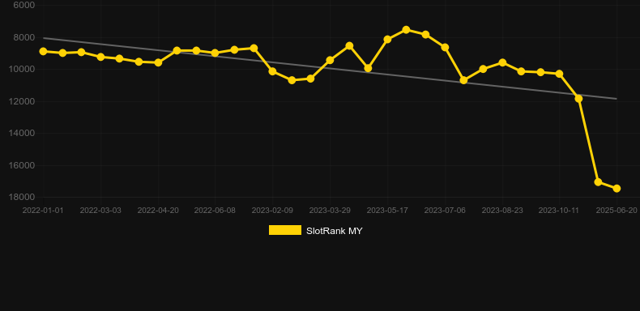
Task: Click the second-to-last point near 17000
Action: click(x=599, y=181)
